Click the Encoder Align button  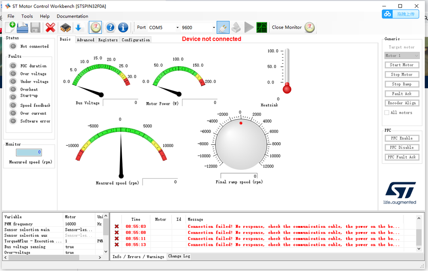[401, 103]
